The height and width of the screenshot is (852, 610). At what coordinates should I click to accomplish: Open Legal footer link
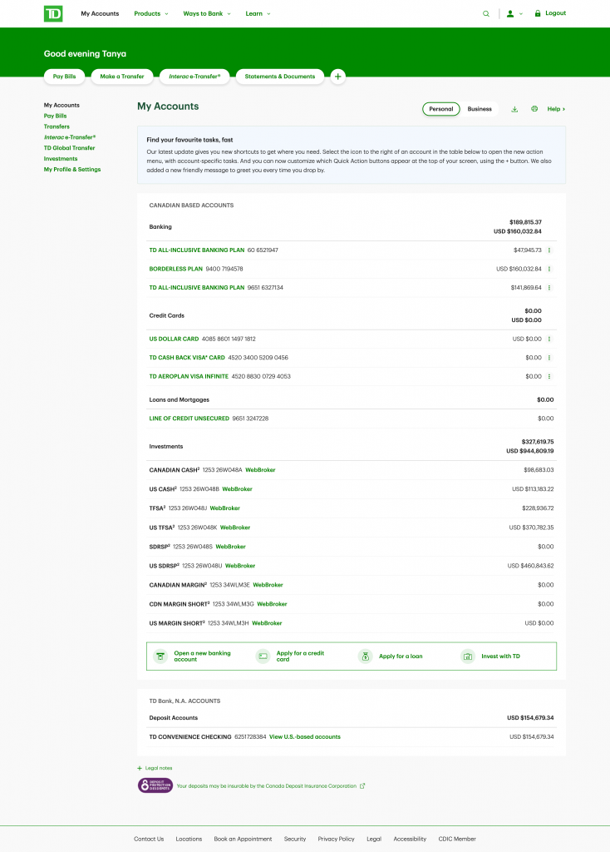click(374, 839)
